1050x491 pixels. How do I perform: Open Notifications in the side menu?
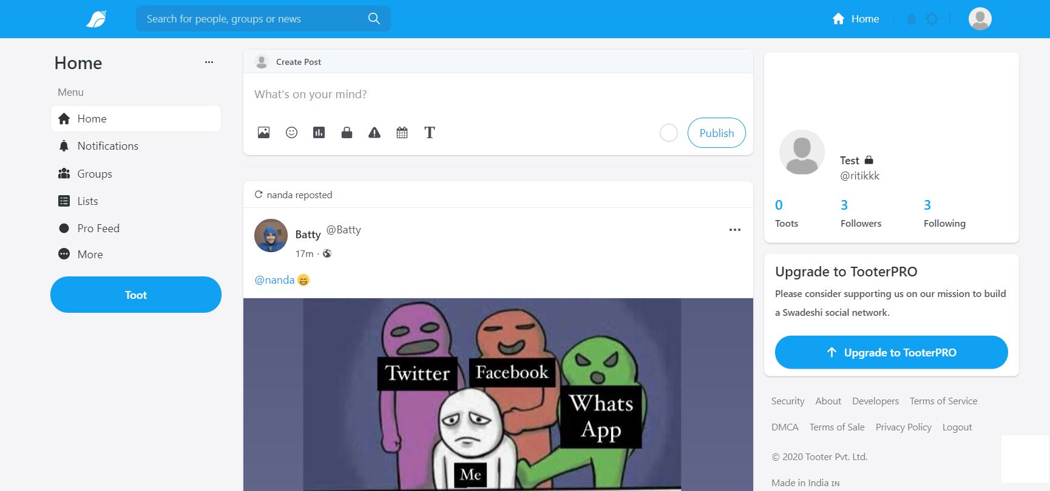pos(135,146)
